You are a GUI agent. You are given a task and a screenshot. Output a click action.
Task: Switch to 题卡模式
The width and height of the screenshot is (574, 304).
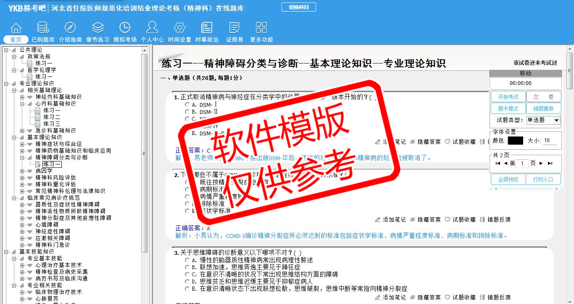pos(508,108)
